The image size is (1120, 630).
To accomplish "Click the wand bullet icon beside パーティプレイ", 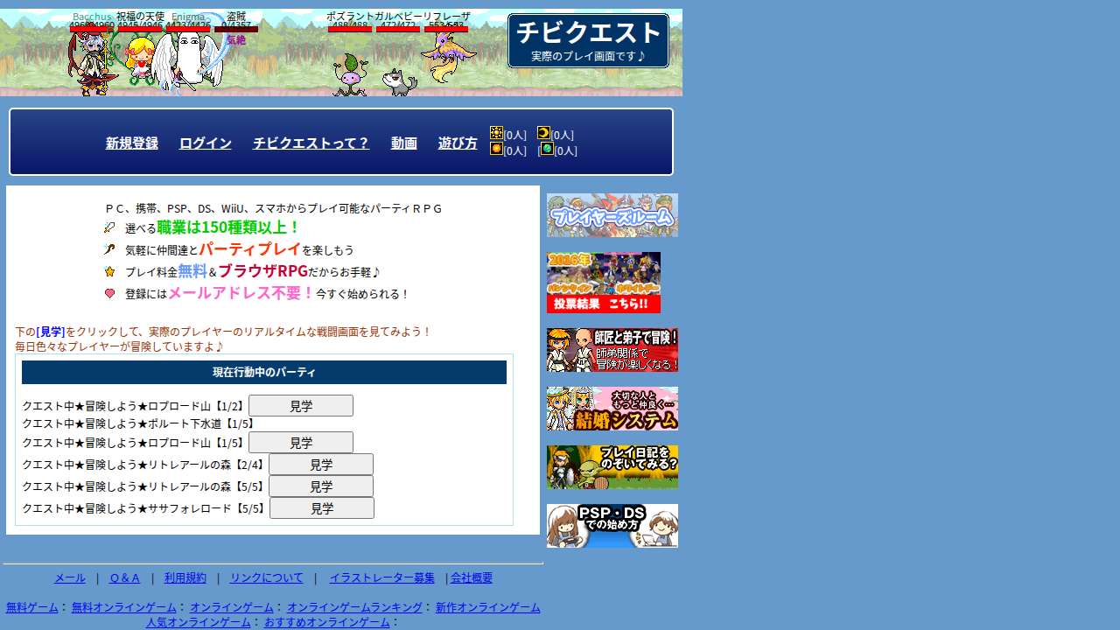I will [x=109, y=249].
